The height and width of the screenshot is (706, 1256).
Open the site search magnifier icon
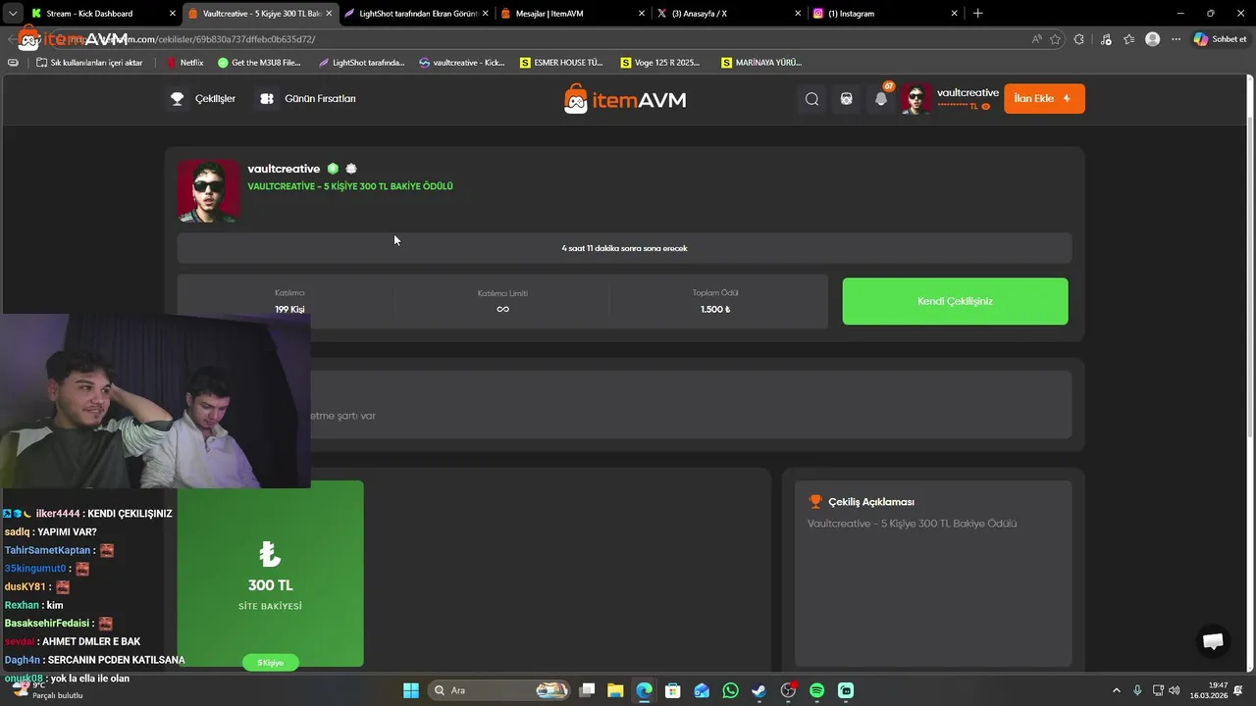pos(811,98)
